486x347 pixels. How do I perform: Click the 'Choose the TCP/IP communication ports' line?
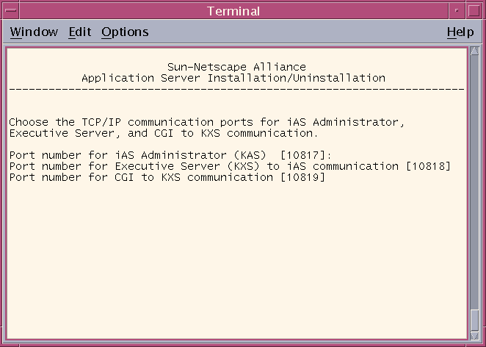(207, 122)
